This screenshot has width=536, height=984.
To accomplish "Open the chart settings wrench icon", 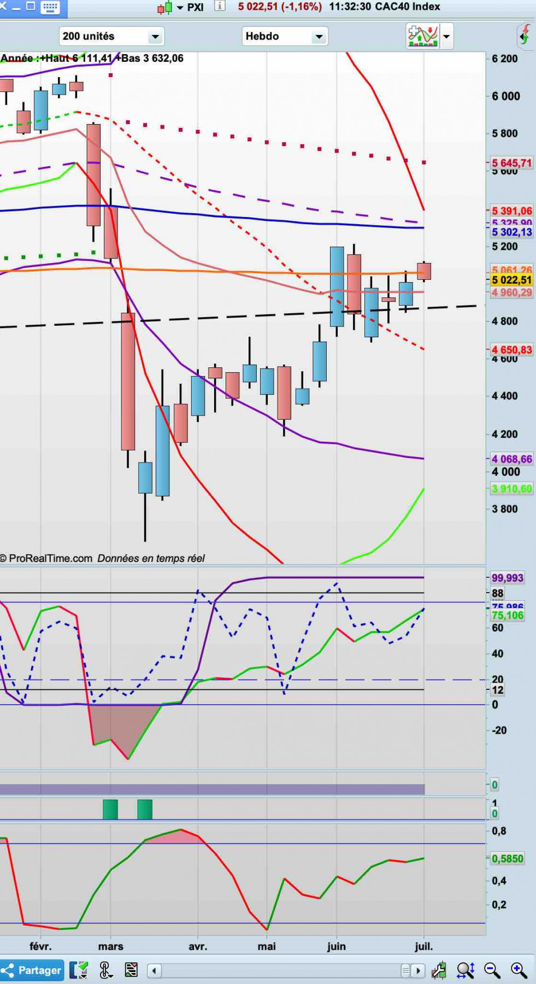I will coord(438,970).
